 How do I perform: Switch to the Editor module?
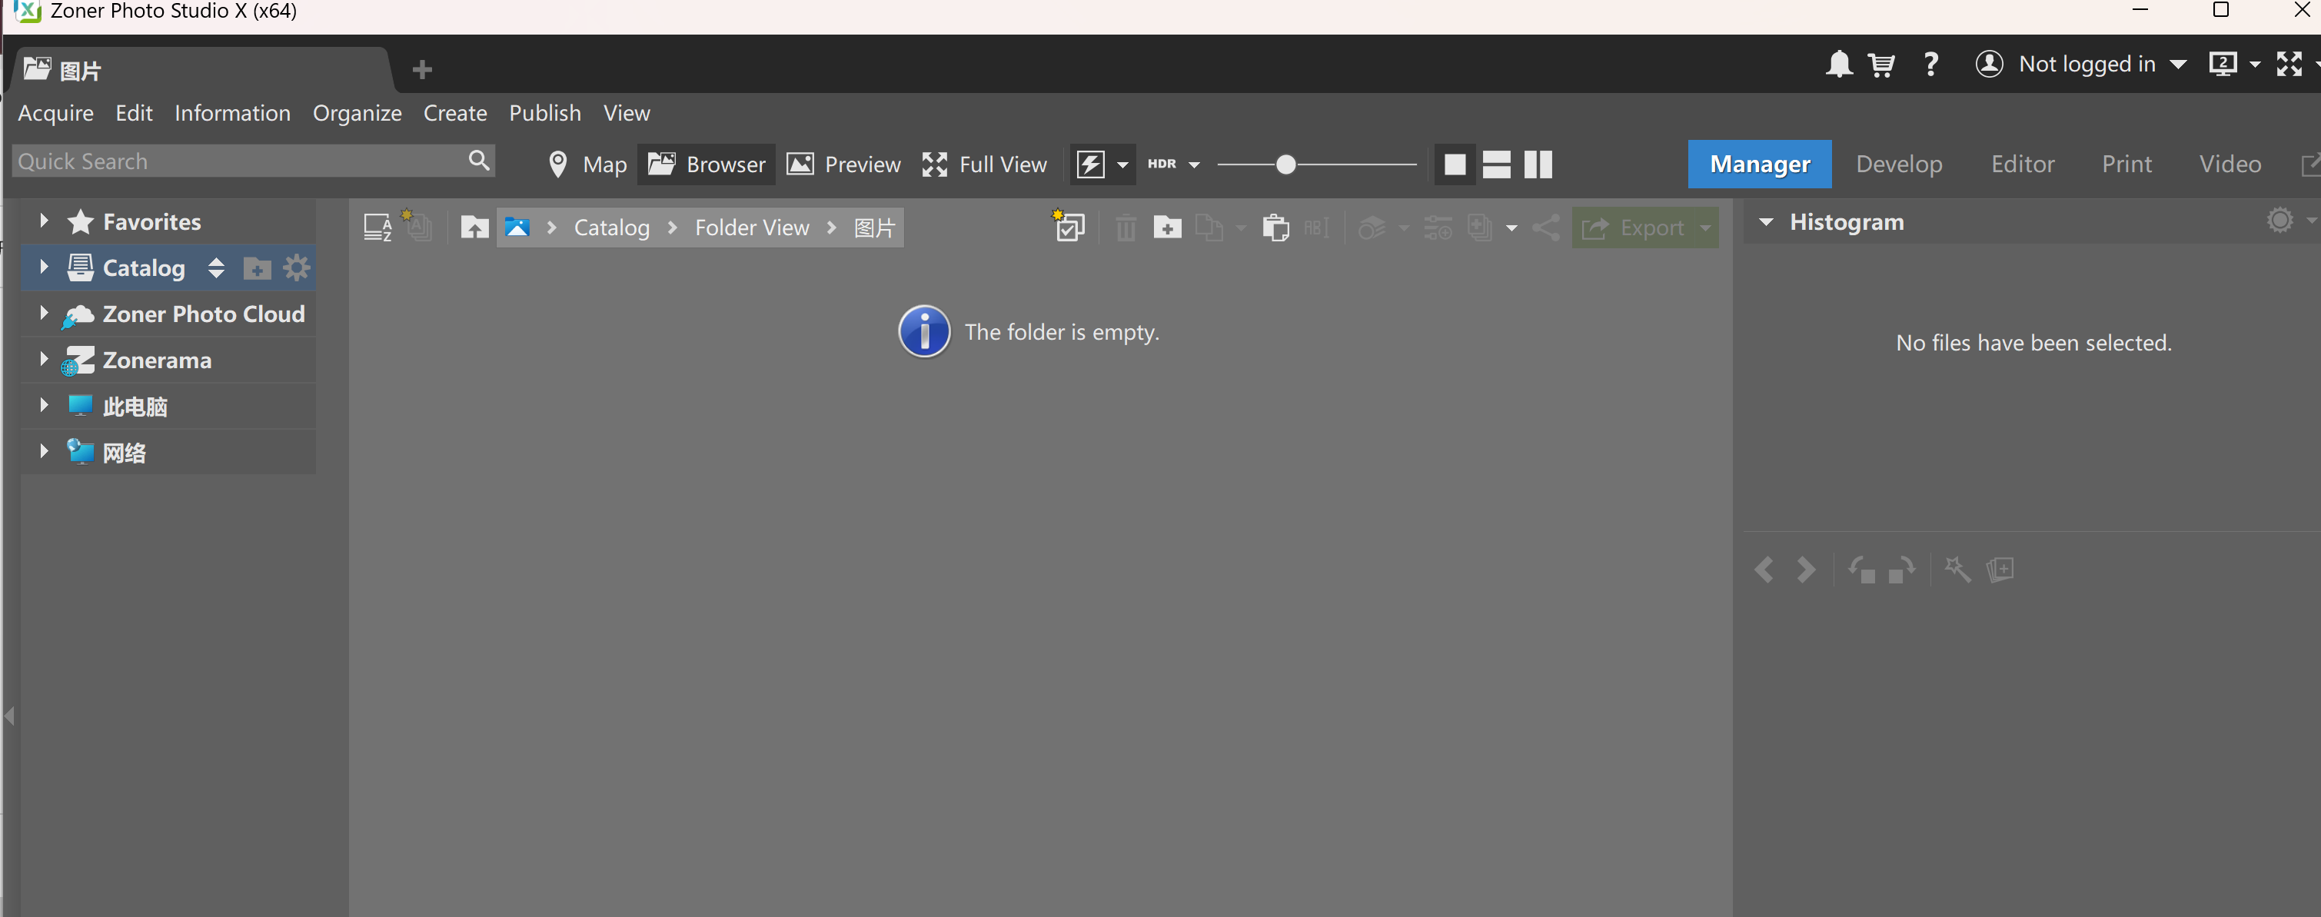[2022, 164]
